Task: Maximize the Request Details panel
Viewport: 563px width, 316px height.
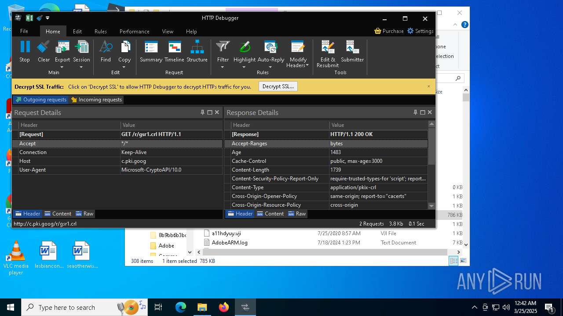Action: point(210,112)
